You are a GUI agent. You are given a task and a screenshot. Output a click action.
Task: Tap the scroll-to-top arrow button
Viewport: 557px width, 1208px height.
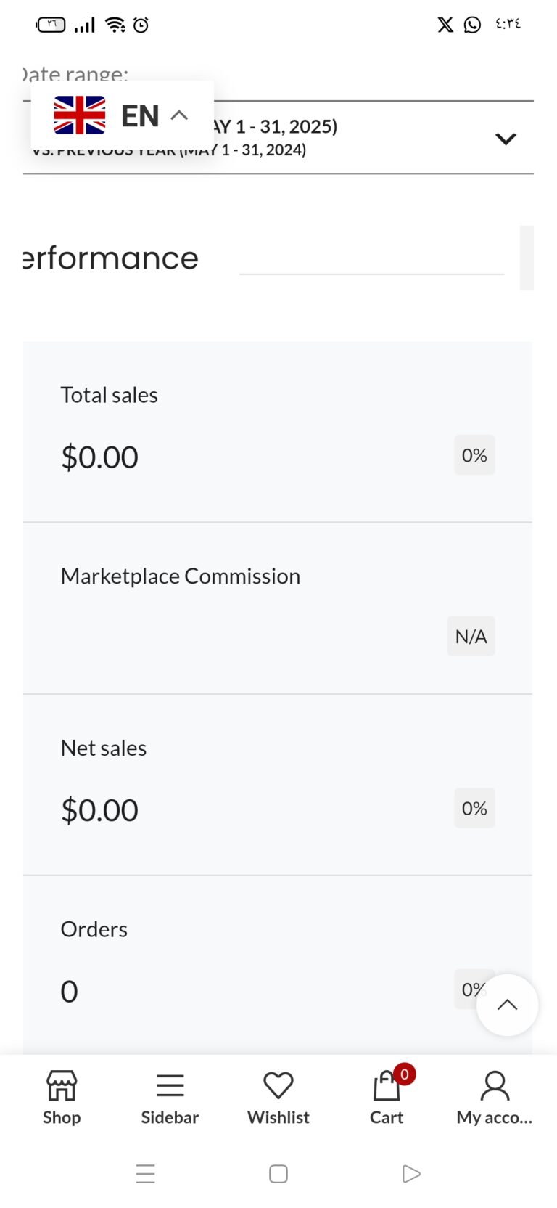tap(507, 1005)
